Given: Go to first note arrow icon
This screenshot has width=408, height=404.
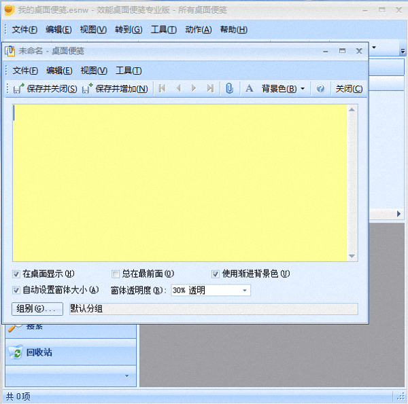Looking at the screenshot, I should coord(163,88).
